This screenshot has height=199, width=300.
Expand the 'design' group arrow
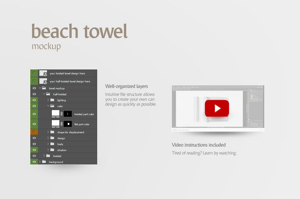(48, 138)
